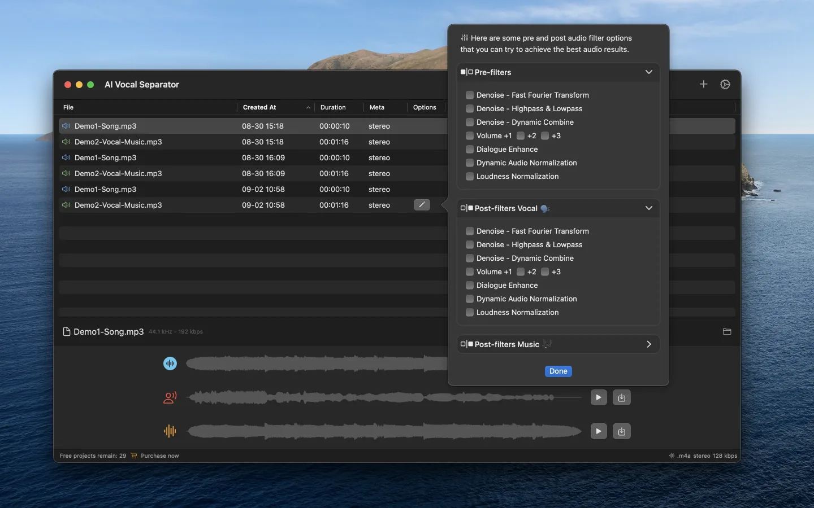Click the Post-filters Music section icon
Screen dimensions: 814x508
pos(466,344)
